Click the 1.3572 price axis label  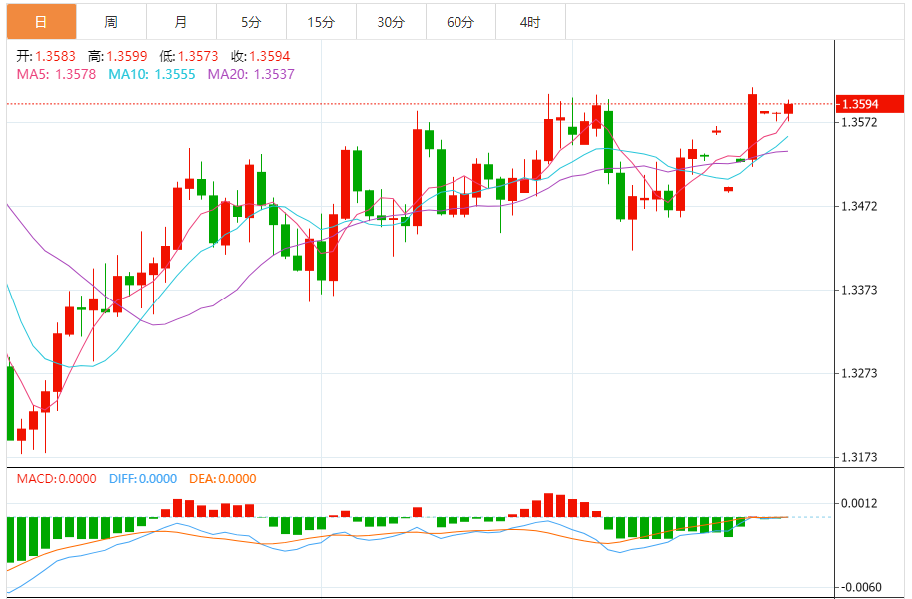pyautogui.click(x=860, y=122)
